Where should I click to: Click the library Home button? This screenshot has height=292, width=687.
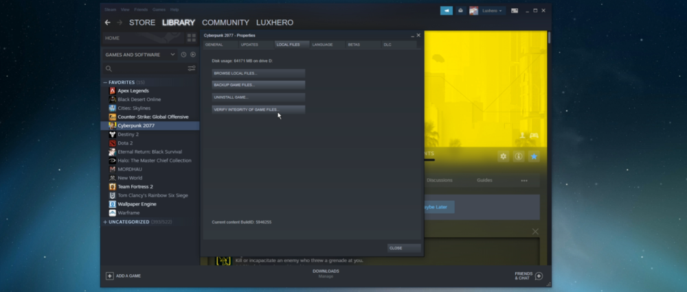click(144, 38)
